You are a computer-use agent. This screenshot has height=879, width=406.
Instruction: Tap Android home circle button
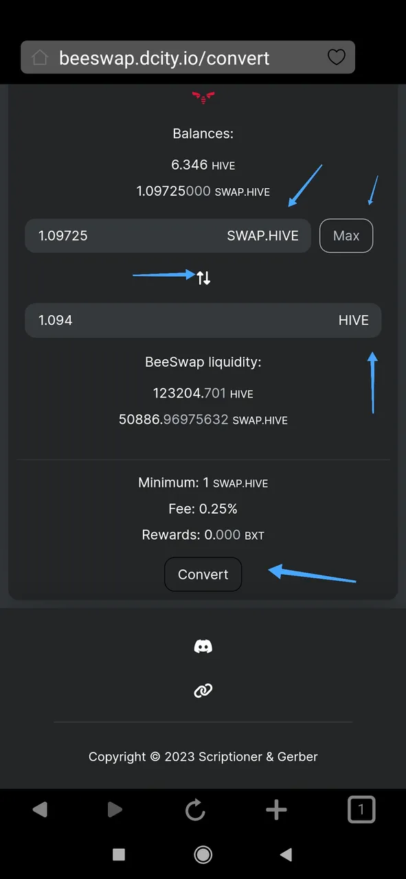(x=203, y=854)
